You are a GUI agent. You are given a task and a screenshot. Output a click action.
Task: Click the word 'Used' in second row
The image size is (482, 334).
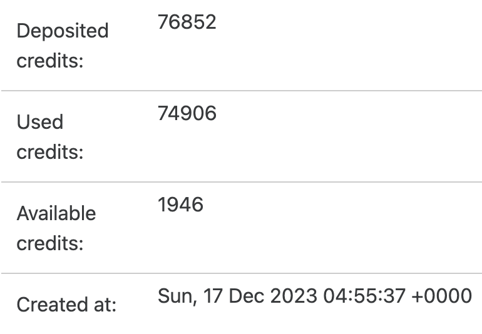click(40, 122)
